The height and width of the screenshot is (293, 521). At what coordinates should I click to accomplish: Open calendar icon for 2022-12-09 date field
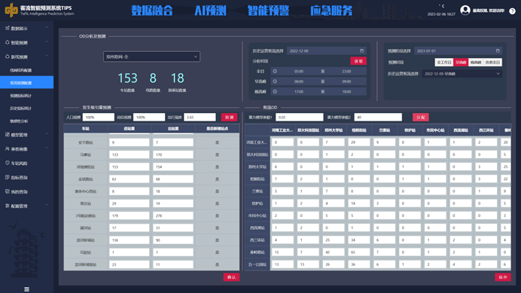tap(361, 51)
